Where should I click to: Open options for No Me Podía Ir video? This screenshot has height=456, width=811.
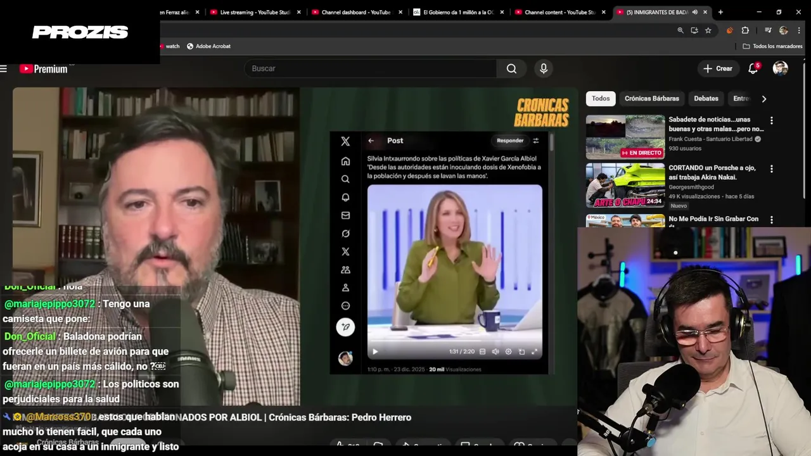[x=771, y=220]
